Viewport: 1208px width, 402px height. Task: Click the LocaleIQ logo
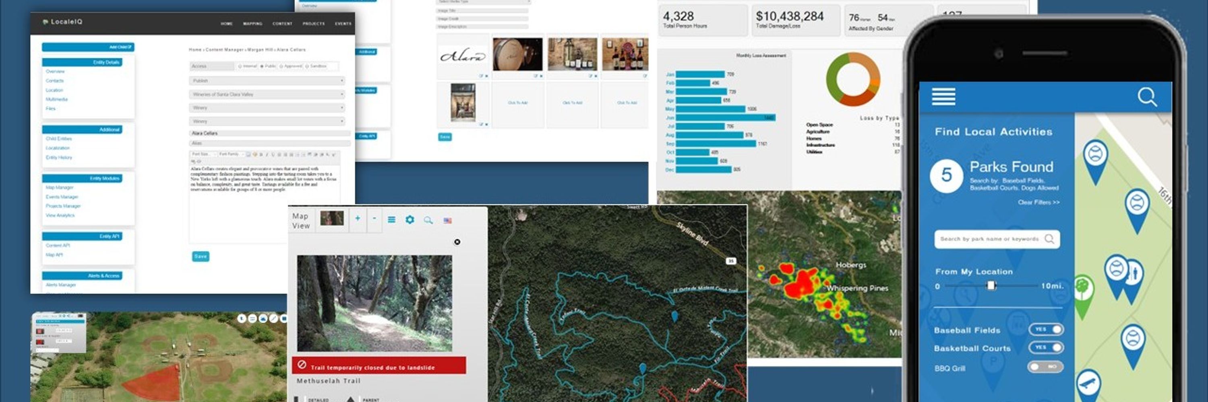click(62, 22)
